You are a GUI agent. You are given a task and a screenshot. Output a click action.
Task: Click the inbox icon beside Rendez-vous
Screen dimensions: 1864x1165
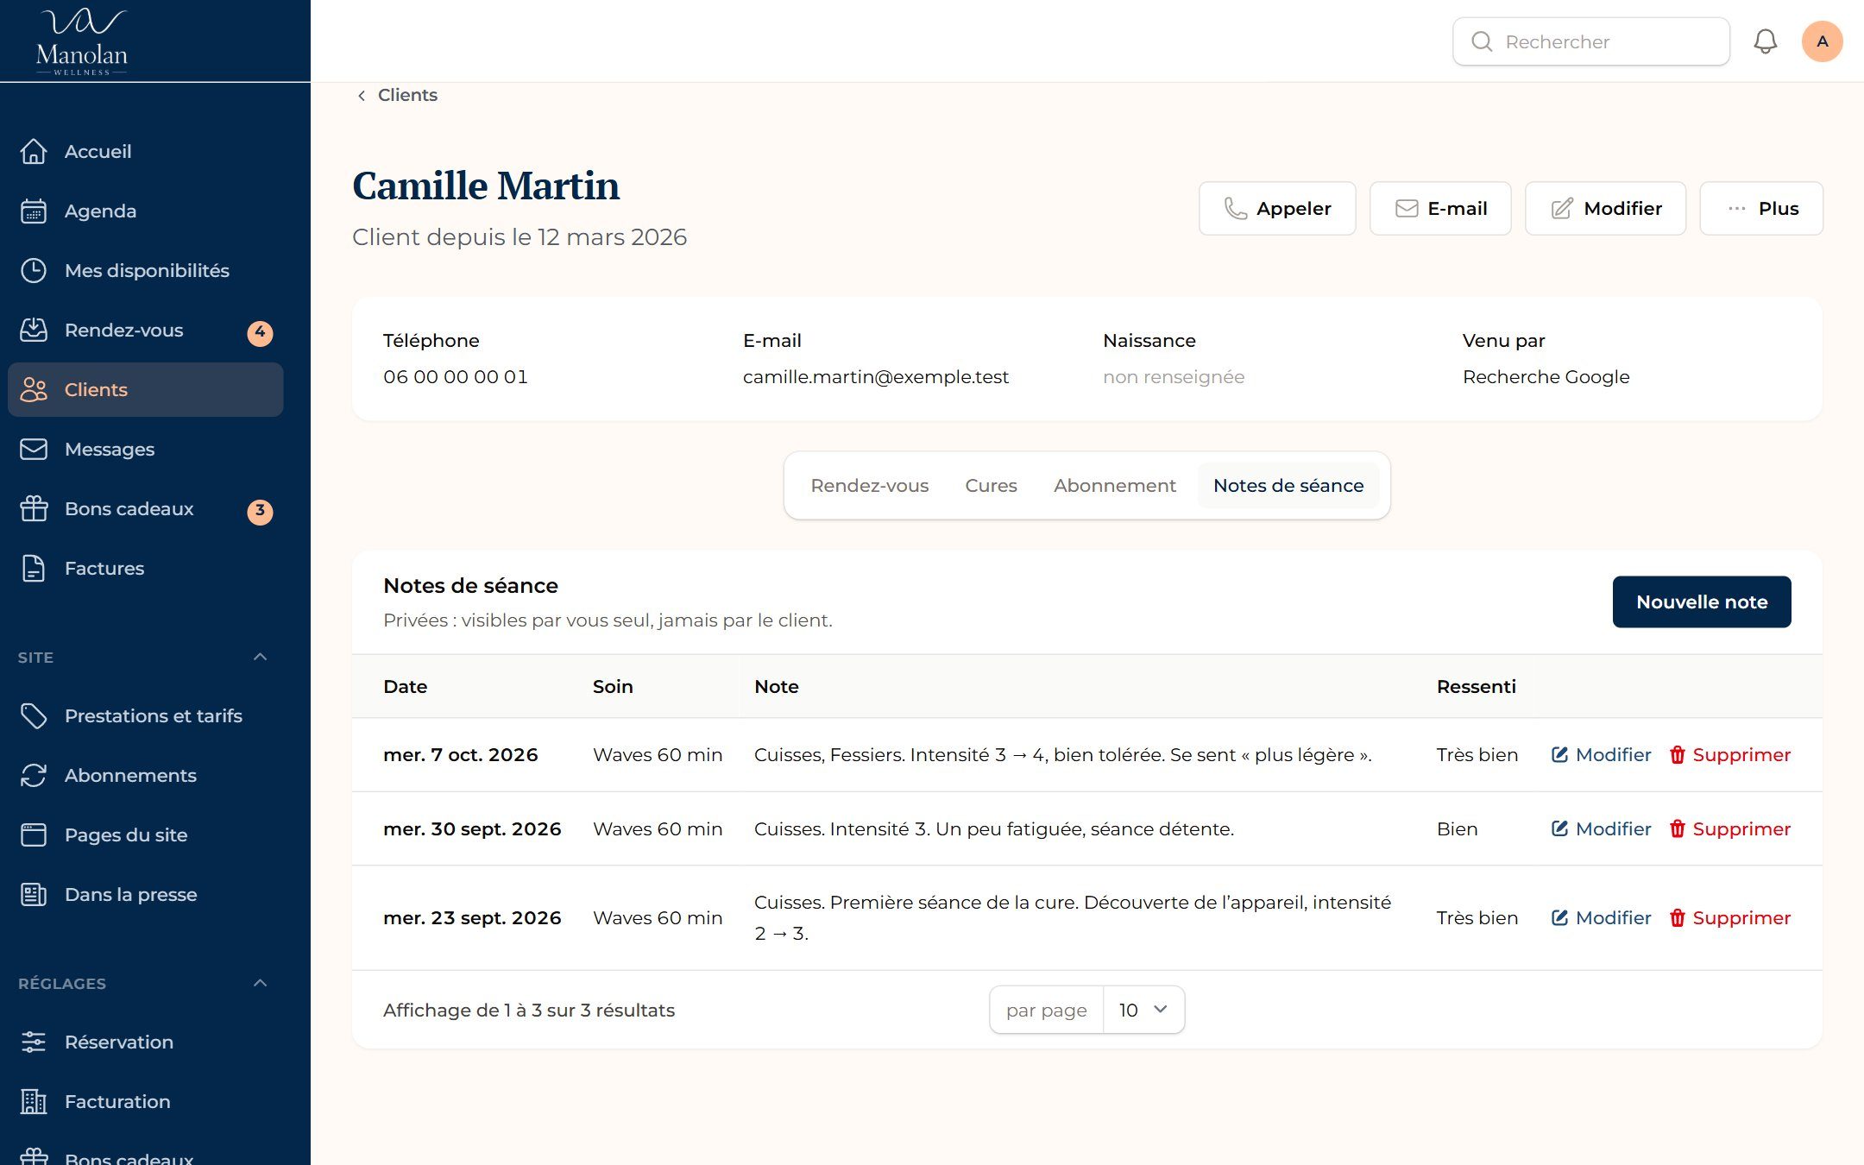pos(34,330)
